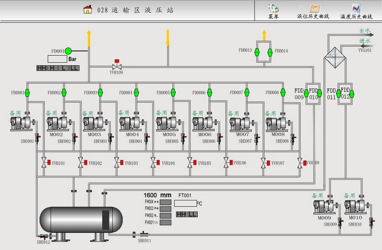Click valve YVH106
382x250 pixels.
[228, 163]
